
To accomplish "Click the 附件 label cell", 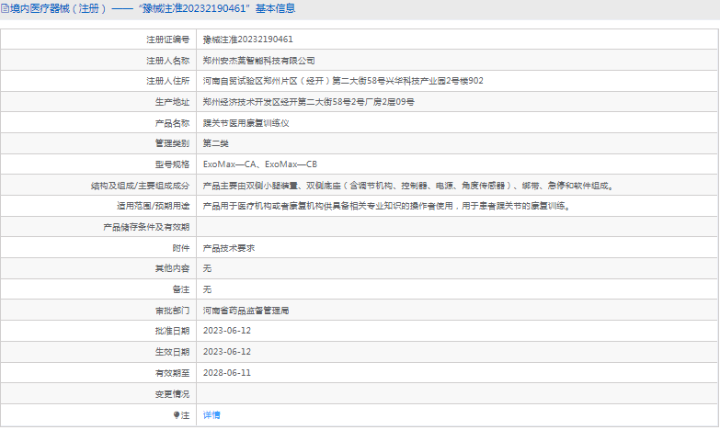I will click(x=98, y=248).
